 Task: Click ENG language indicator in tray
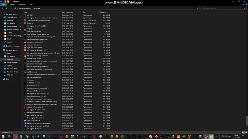tap(230, 137)
